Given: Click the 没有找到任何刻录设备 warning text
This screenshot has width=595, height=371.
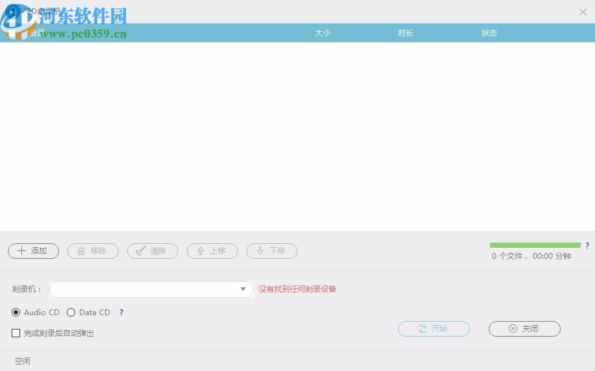Looking at the screenshot, I should (297, 289).
